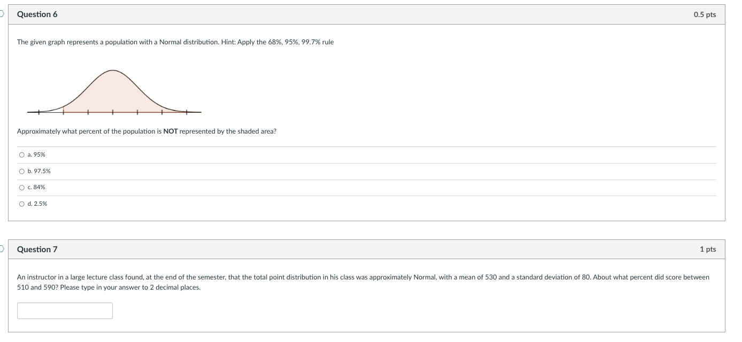Choose answer option d. 2.5%
The height and width of the screenshot is (342, 742).
[x=22, y=204]
